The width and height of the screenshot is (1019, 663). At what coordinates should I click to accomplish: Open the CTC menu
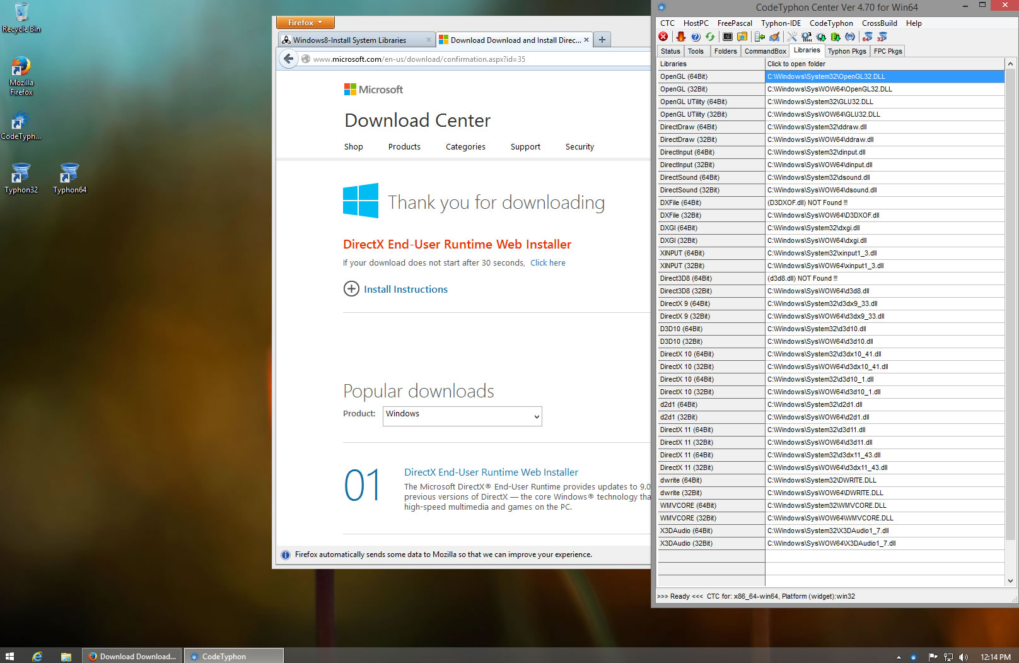[667, 23]
